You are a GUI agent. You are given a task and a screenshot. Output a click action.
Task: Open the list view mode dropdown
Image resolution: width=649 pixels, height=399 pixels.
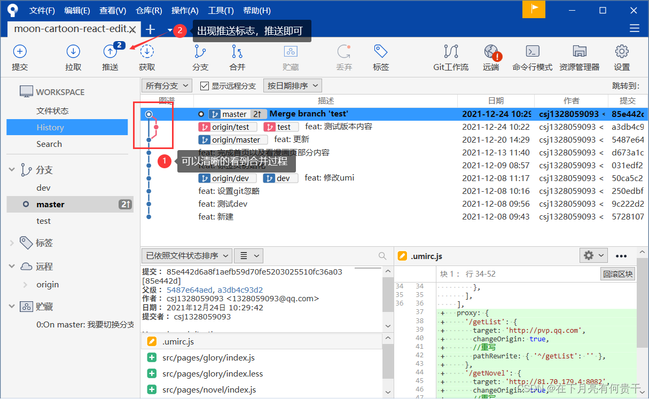tap(249, 256)
